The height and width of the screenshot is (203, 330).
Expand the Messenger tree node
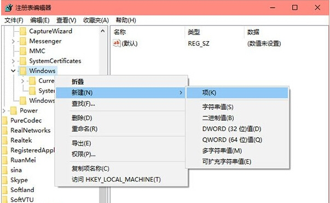(x=13, y=41)
